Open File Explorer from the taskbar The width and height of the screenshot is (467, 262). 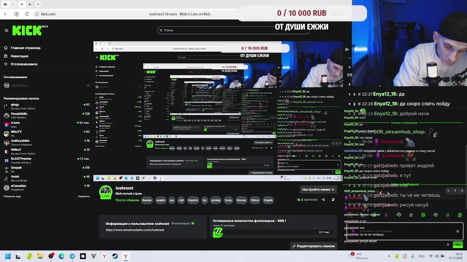pyautogui.click(x=40, y=257)
